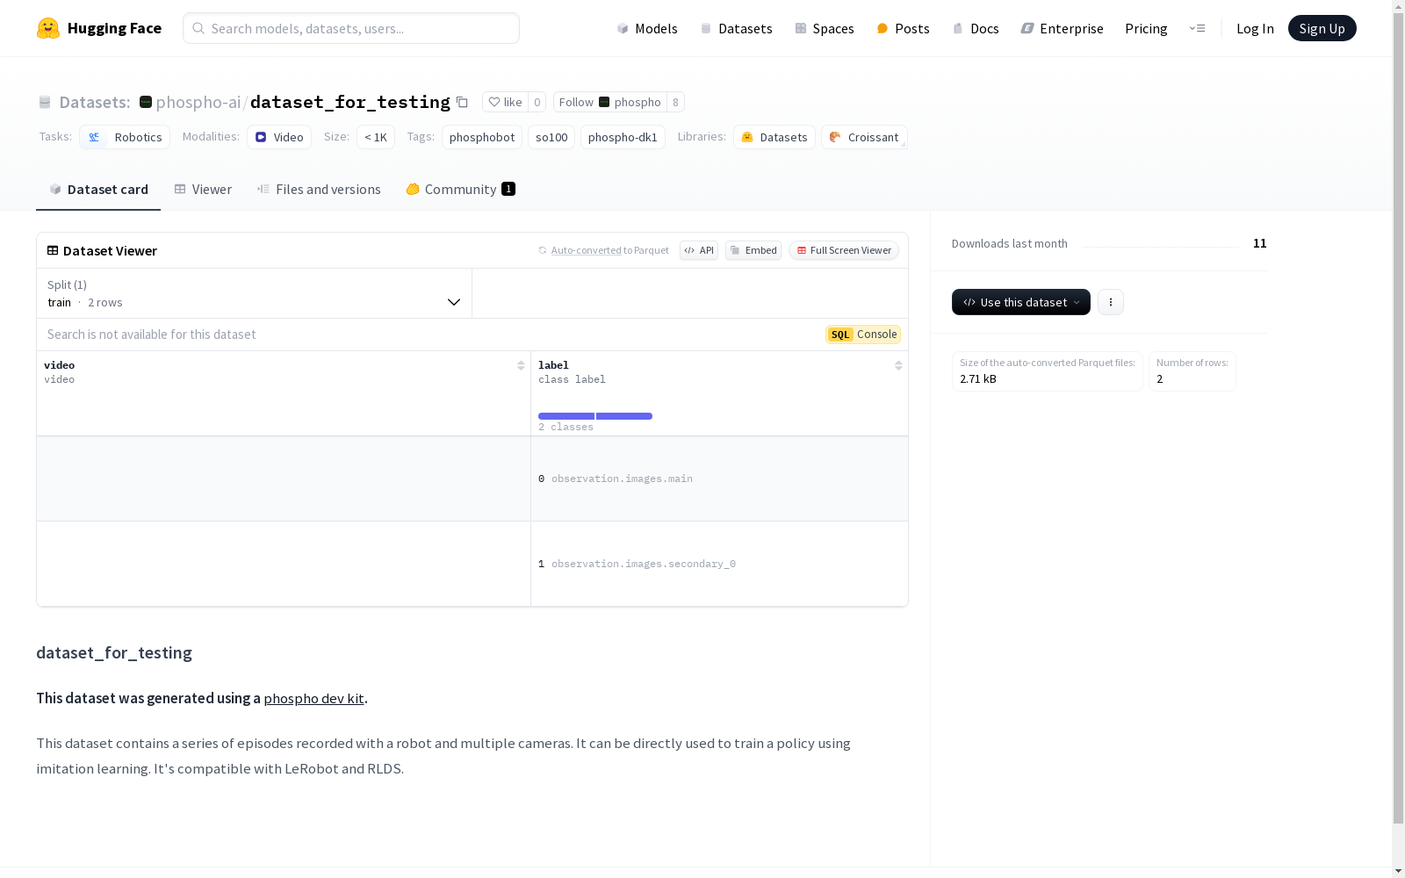Open the SQL Console
1405x878 pixels.
click(x=863, y=335)
